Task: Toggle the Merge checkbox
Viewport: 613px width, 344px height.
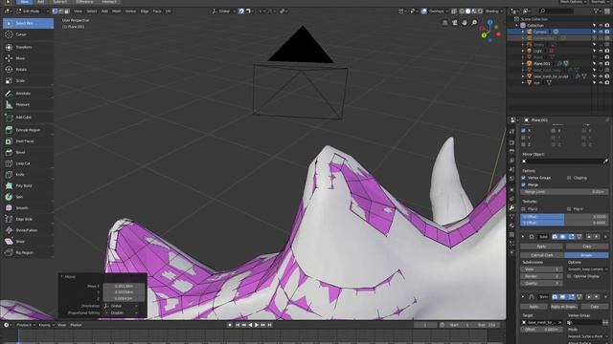Action: (524, 184)
